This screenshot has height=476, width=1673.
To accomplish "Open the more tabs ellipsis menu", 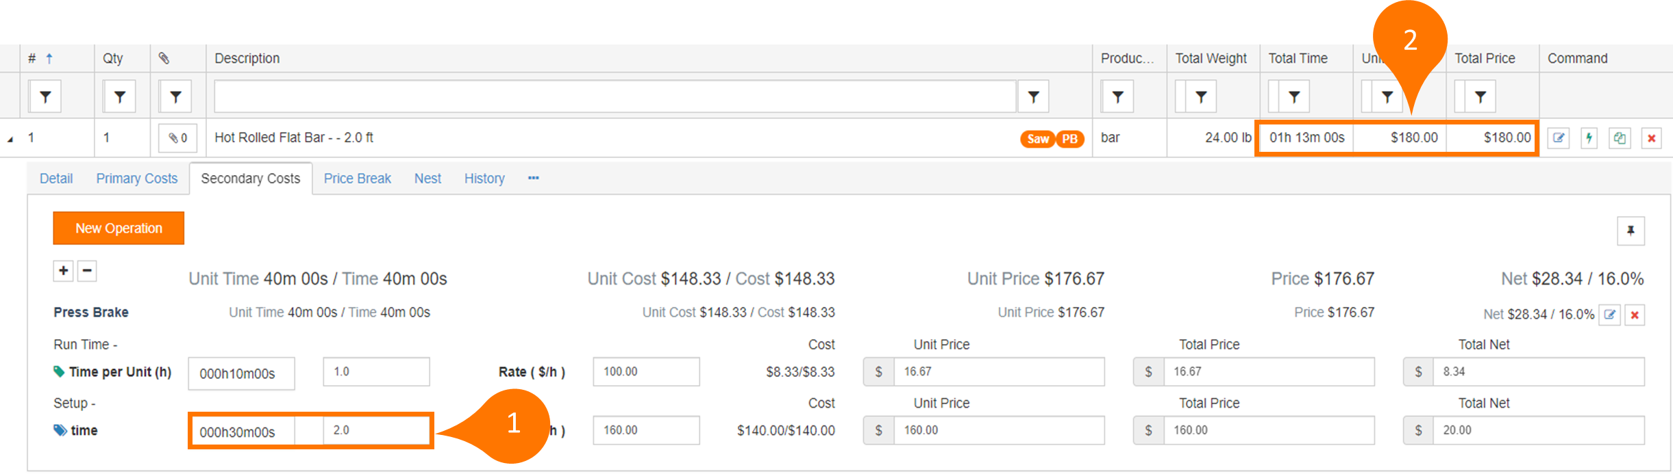I will pos(533,178).
